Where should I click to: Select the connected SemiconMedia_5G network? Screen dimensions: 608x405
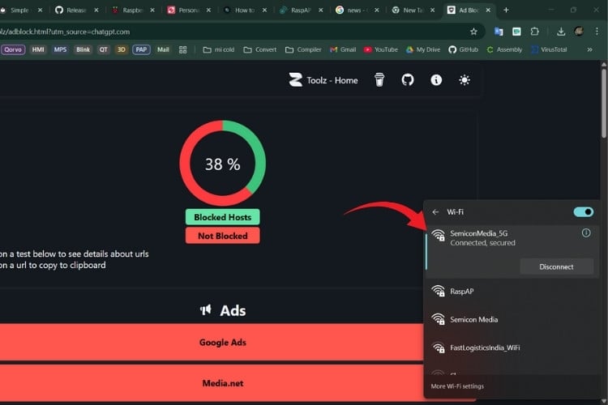coord(512,252)
